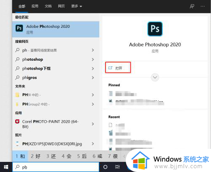Expand arrow next to Corel PHOTO-PAINT

[93, 124]
